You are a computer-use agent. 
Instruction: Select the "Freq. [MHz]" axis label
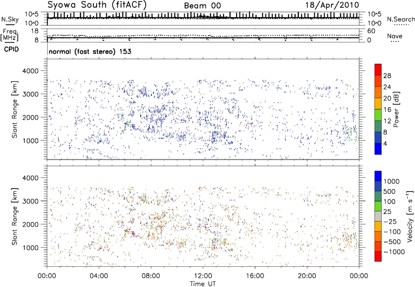pyautogui.click(x=10, y=35)
